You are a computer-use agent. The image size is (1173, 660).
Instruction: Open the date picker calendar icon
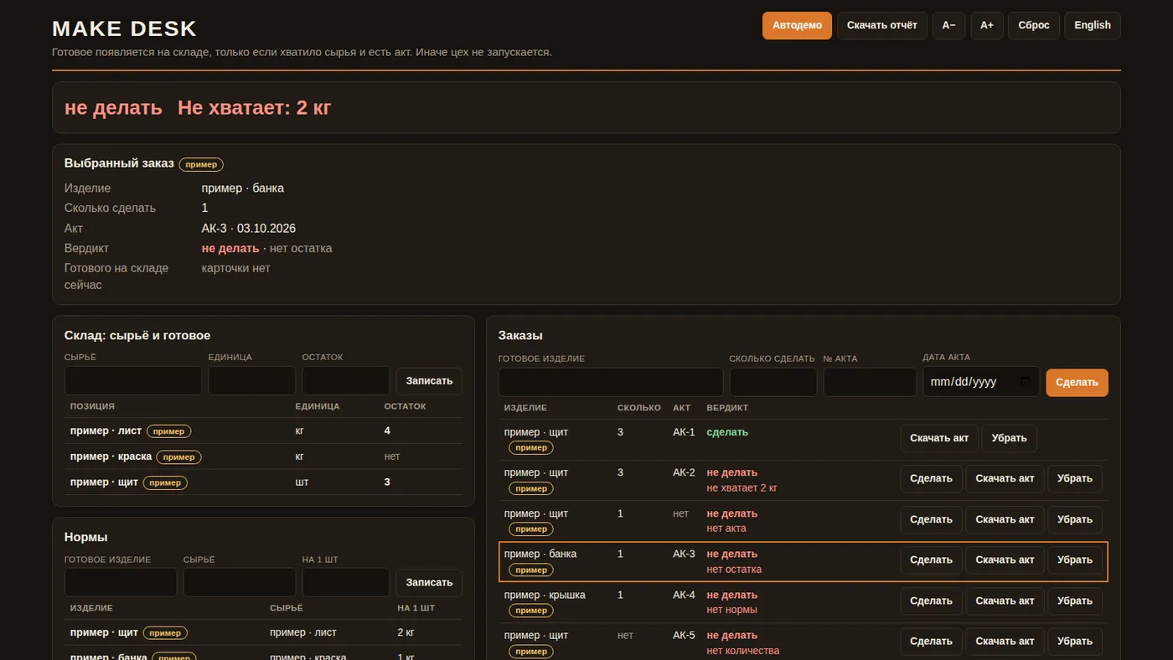(x=1026, y=382)
